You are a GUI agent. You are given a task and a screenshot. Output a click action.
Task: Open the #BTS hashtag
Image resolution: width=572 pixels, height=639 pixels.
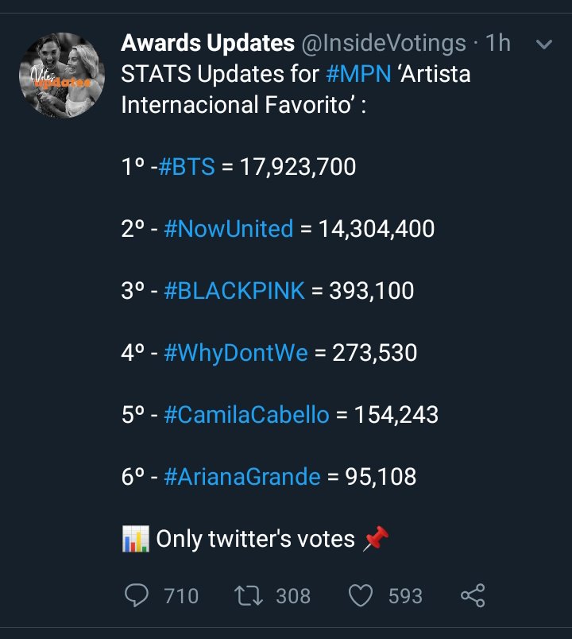tap(187, 167)
